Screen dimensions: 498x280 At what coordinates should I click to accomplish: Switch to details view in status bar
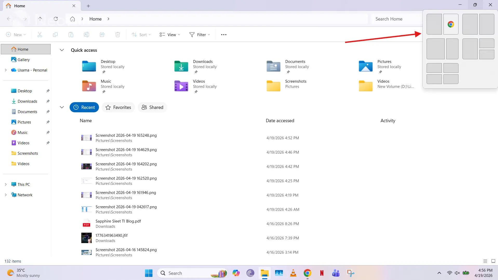[485, 261]
